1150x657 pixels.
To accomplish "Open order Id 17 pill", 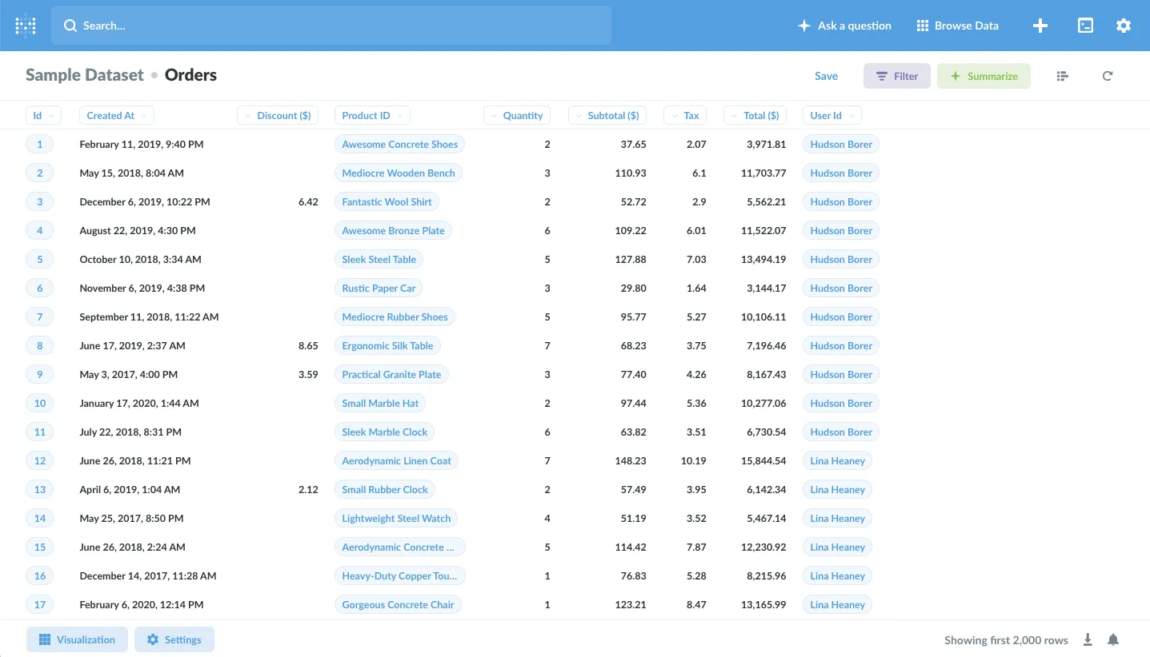I will pos(39,604).
